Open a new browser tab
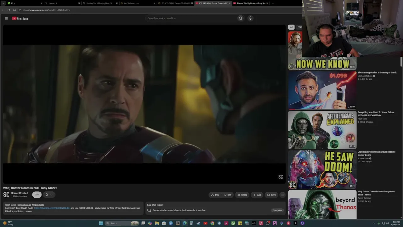 pos(273,3)
